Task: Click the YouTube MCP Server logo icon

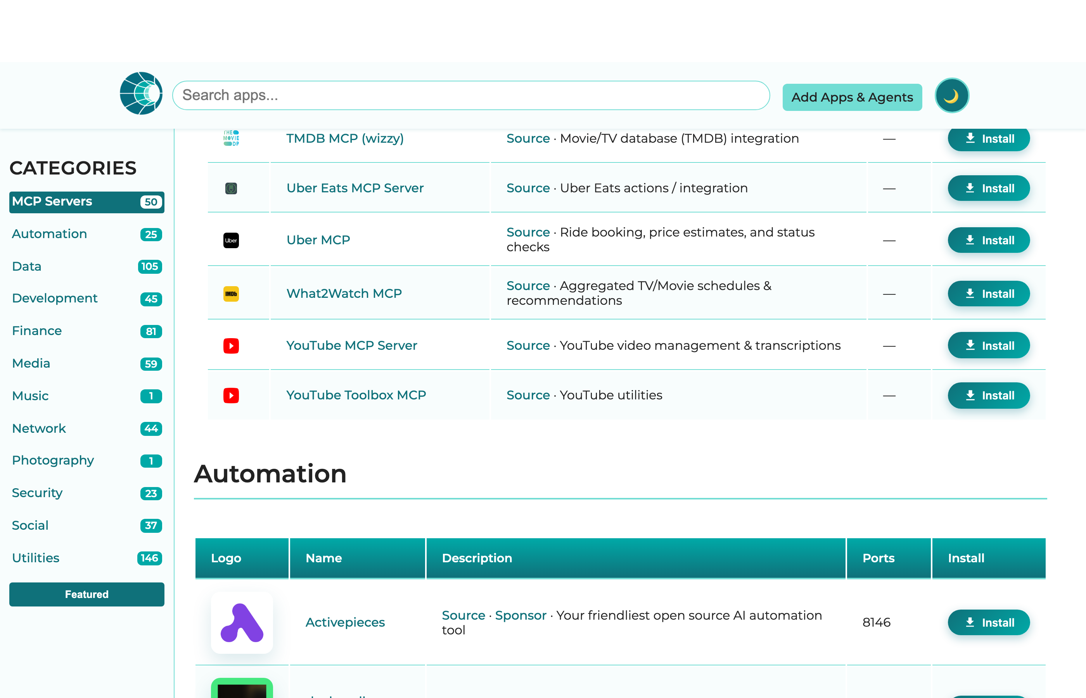Action: pyautogui.click(x=231, y=346)
